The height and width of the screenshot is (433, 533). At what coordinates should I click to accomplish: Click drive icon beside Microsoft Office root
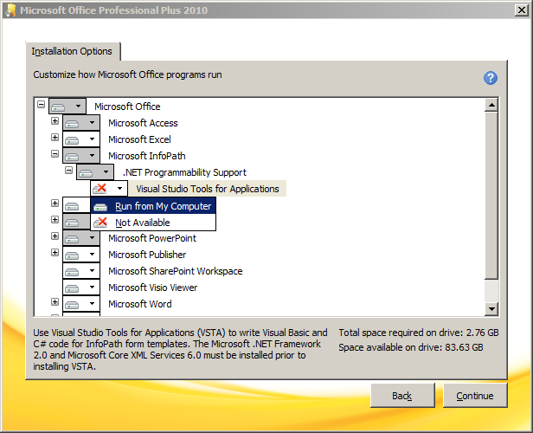tap(59, 107)
